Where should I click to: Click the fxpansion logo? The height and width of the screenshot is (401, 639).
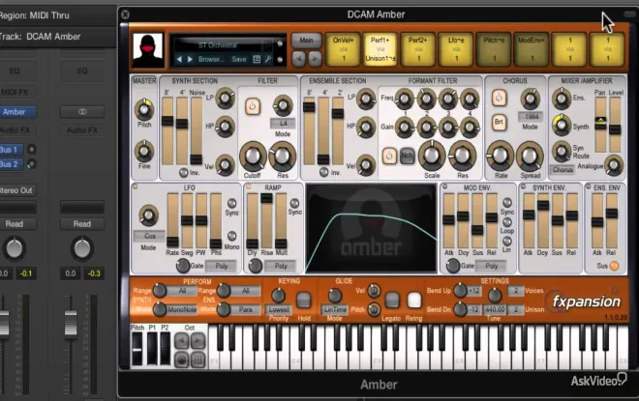(x=587, y=301)
